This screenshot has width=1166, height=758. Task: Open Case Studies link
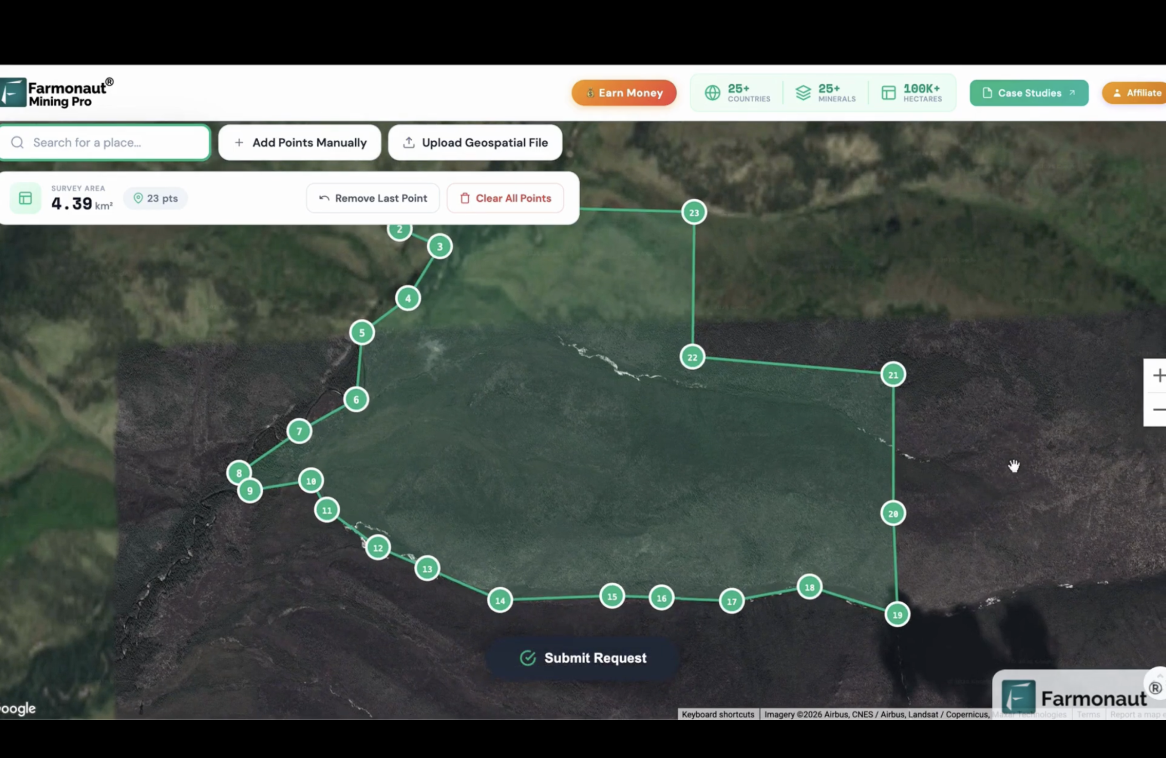[x=1029, y=92]
